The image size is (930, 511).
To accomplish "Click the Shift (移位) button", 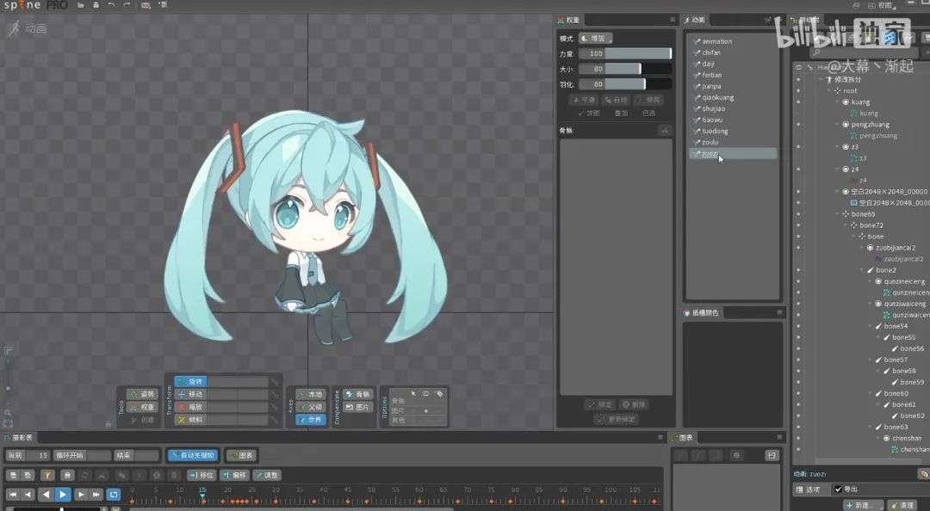I will pos(201,476).
